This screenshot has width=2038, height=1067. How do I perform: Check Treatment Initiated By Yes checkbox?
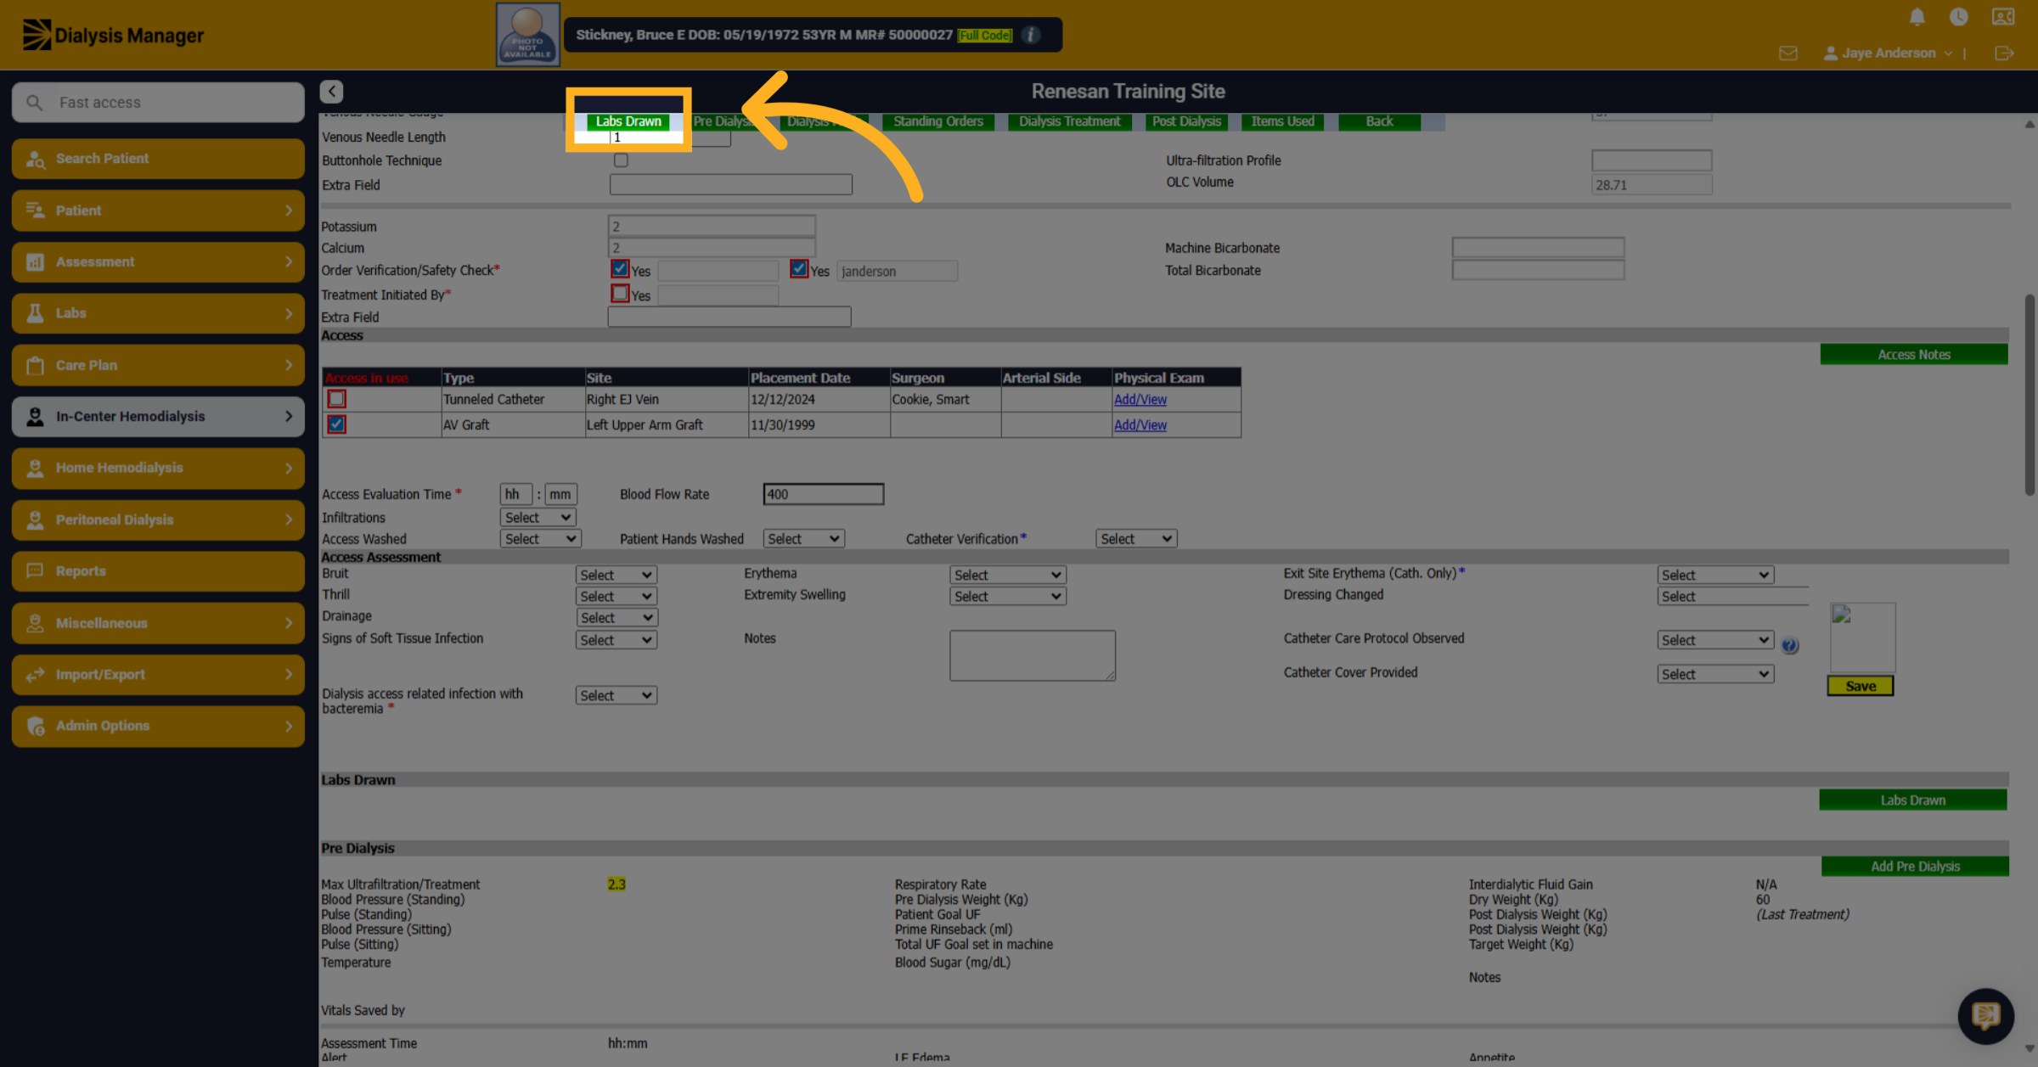(x=620, y=294)
